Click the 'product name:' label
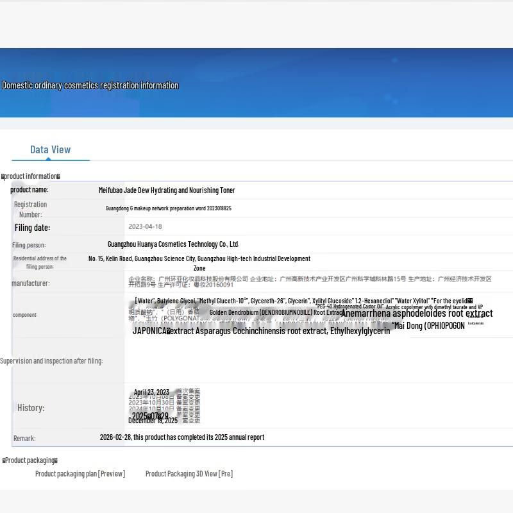Image resolution: width=513 pixels, height=513 pixels. (29, 190)
